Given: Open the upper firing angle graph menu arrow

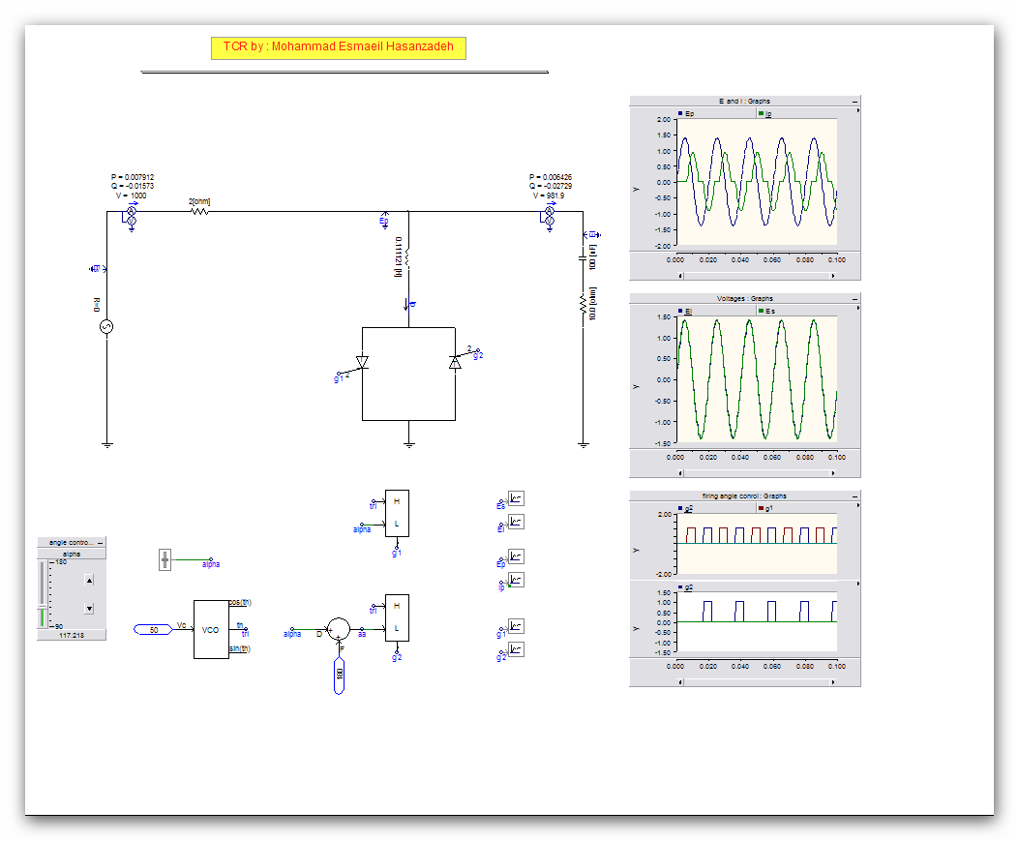Looking at the screenshot, I should (857, 505).
